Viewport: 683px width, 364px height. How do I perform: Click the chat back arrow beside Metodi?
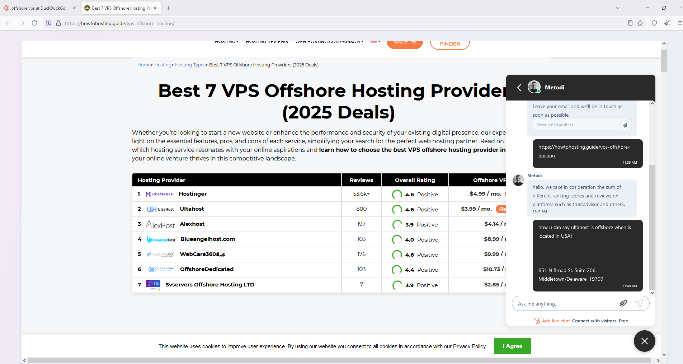coord(519,87)
